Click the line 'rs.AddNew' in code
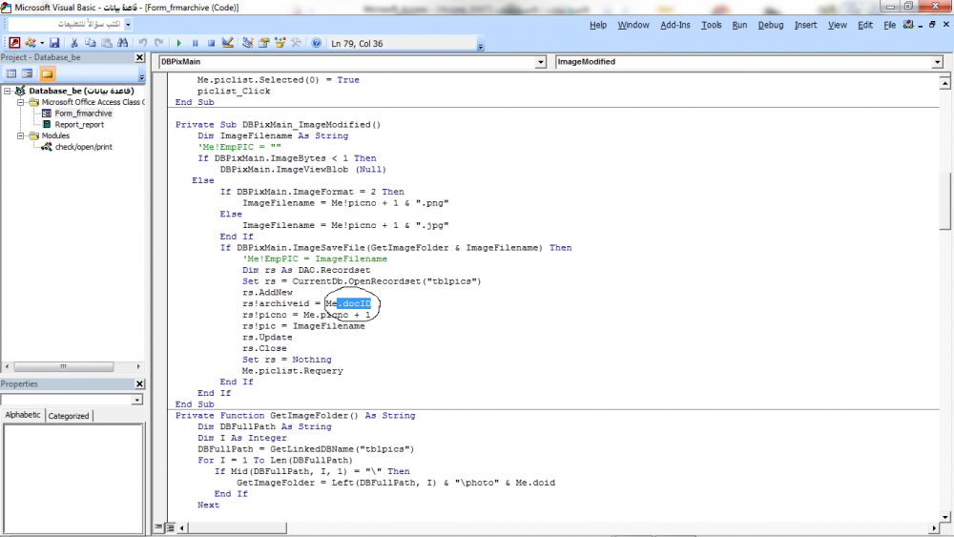954x537 pixels. tap(268, 293)
